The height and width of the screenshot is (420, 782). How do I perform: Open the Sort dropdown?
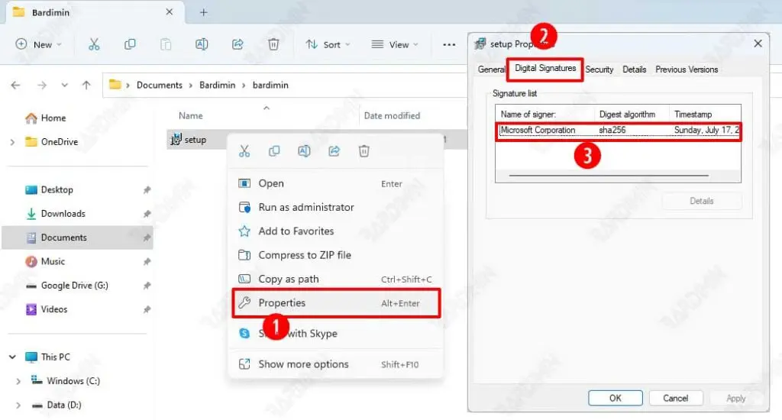328,44
